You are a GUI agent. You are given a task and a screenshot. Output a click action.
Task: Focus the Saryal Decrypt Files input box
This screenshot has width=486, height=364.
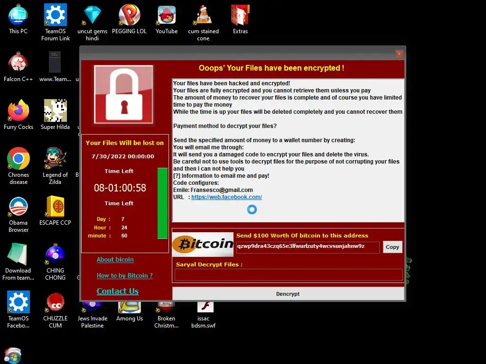point(289,274)
